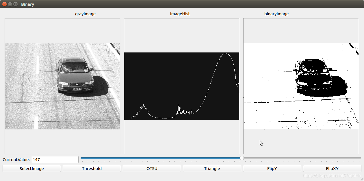Screen dimensions: 364x181
Task: Flip image with FlipY button
Action: (x=272, y=169)
